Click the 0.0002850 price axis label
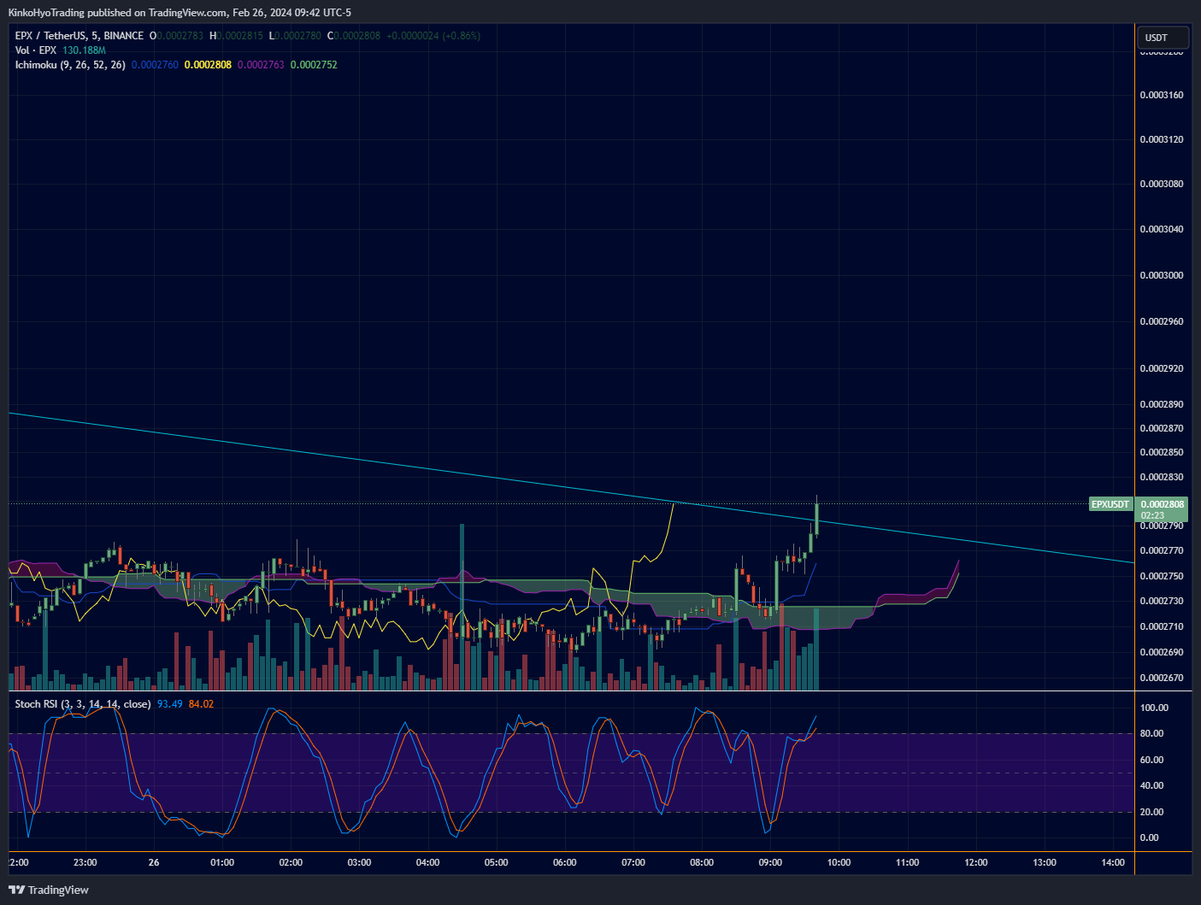The width and height of the screenshot is (1201, 905). tap(1162, 452)
